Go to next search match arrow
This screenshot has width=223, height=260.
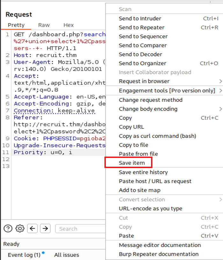click(45, 228)
